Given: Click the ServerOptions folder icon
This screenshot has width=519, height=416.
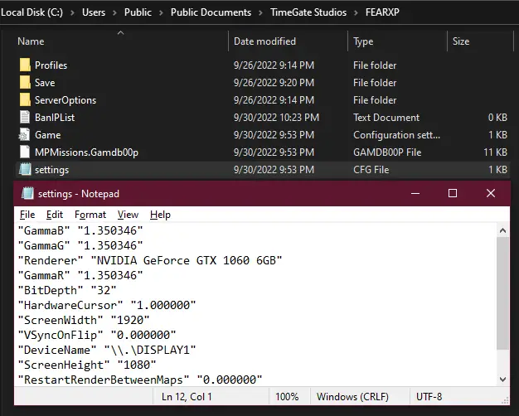Looking at the screenshot, I should click(x=25, y=100).
